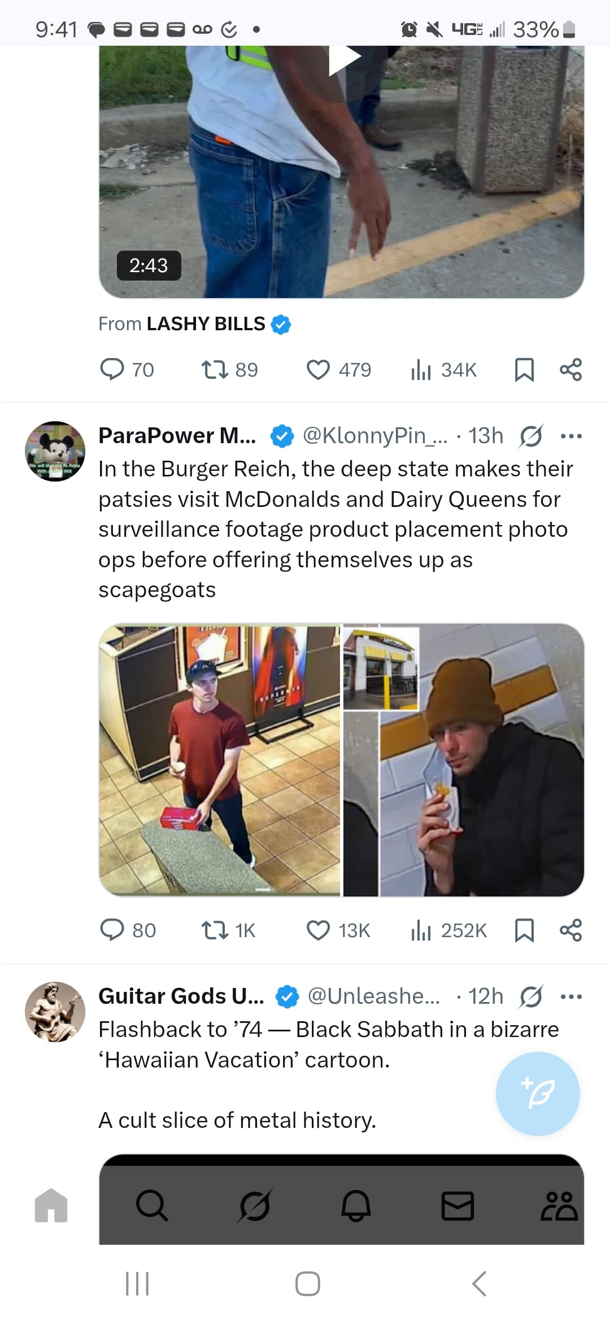Open replies on the LASHY BILLS post
610x1321 pixels.
[x=112, y=370]
